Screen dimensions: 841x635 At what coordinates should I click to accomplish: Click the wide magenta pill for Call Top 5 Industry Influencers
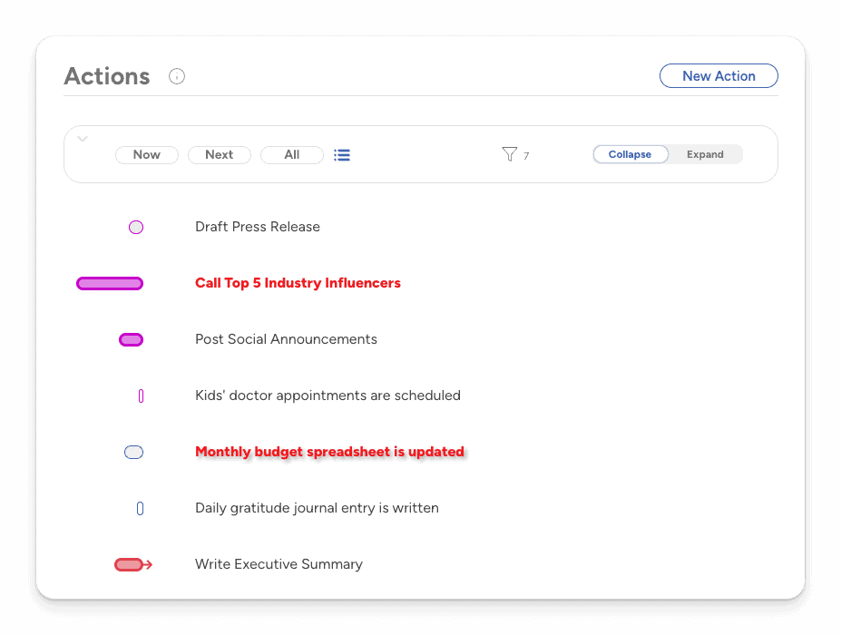(x=110, y=284)
